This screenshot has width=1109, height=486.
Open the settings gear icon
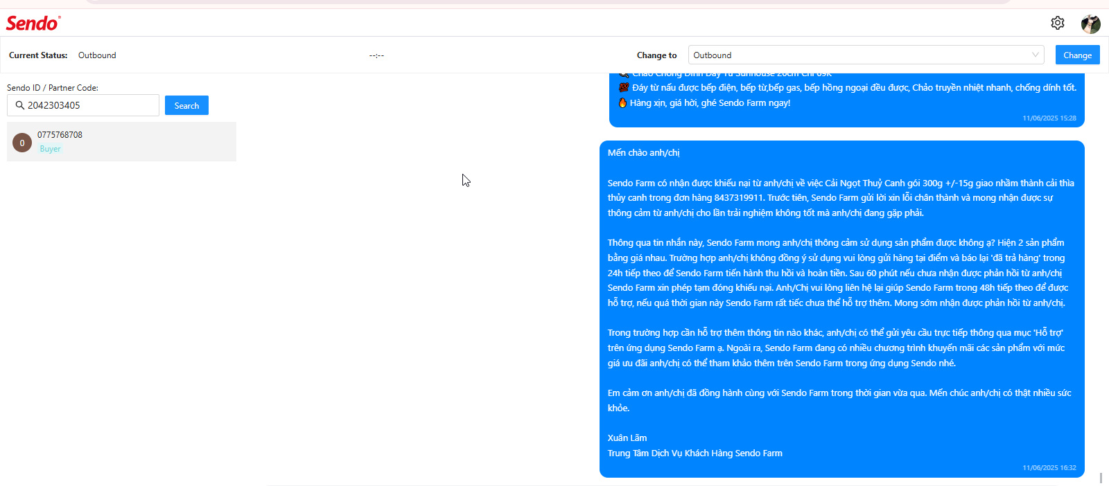pos(1057,23)
